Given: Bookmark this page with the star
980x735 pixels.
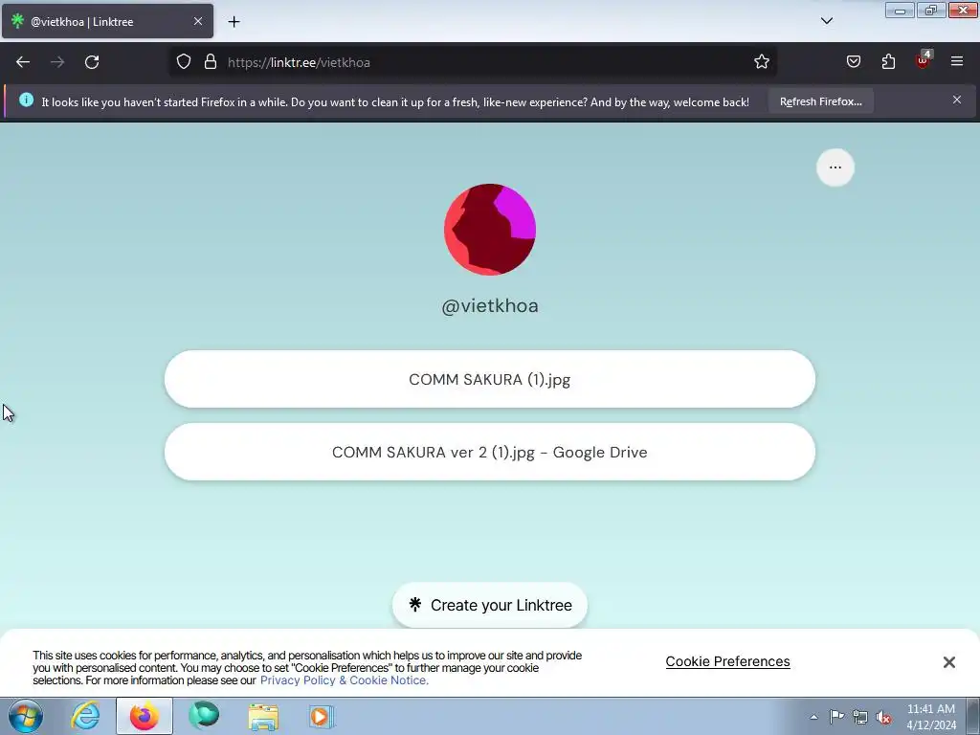Looking at the screenshot, I should pos(761,62).
